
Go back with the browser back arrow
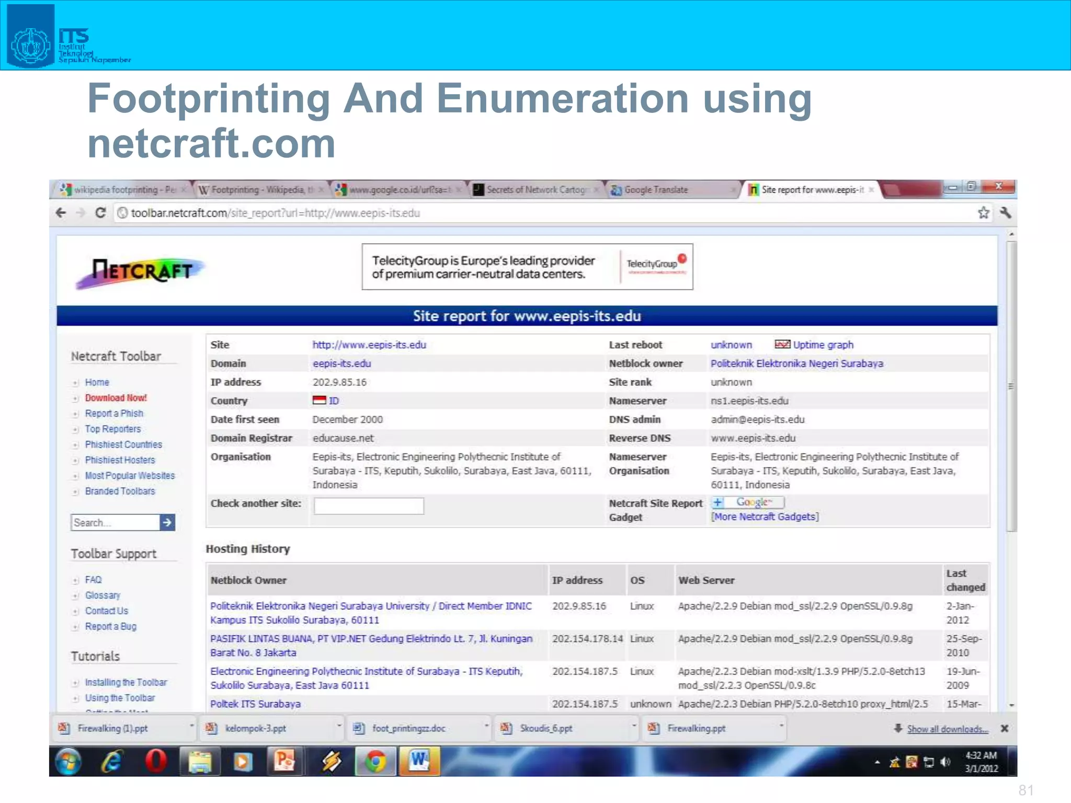[x=61, y=213]
